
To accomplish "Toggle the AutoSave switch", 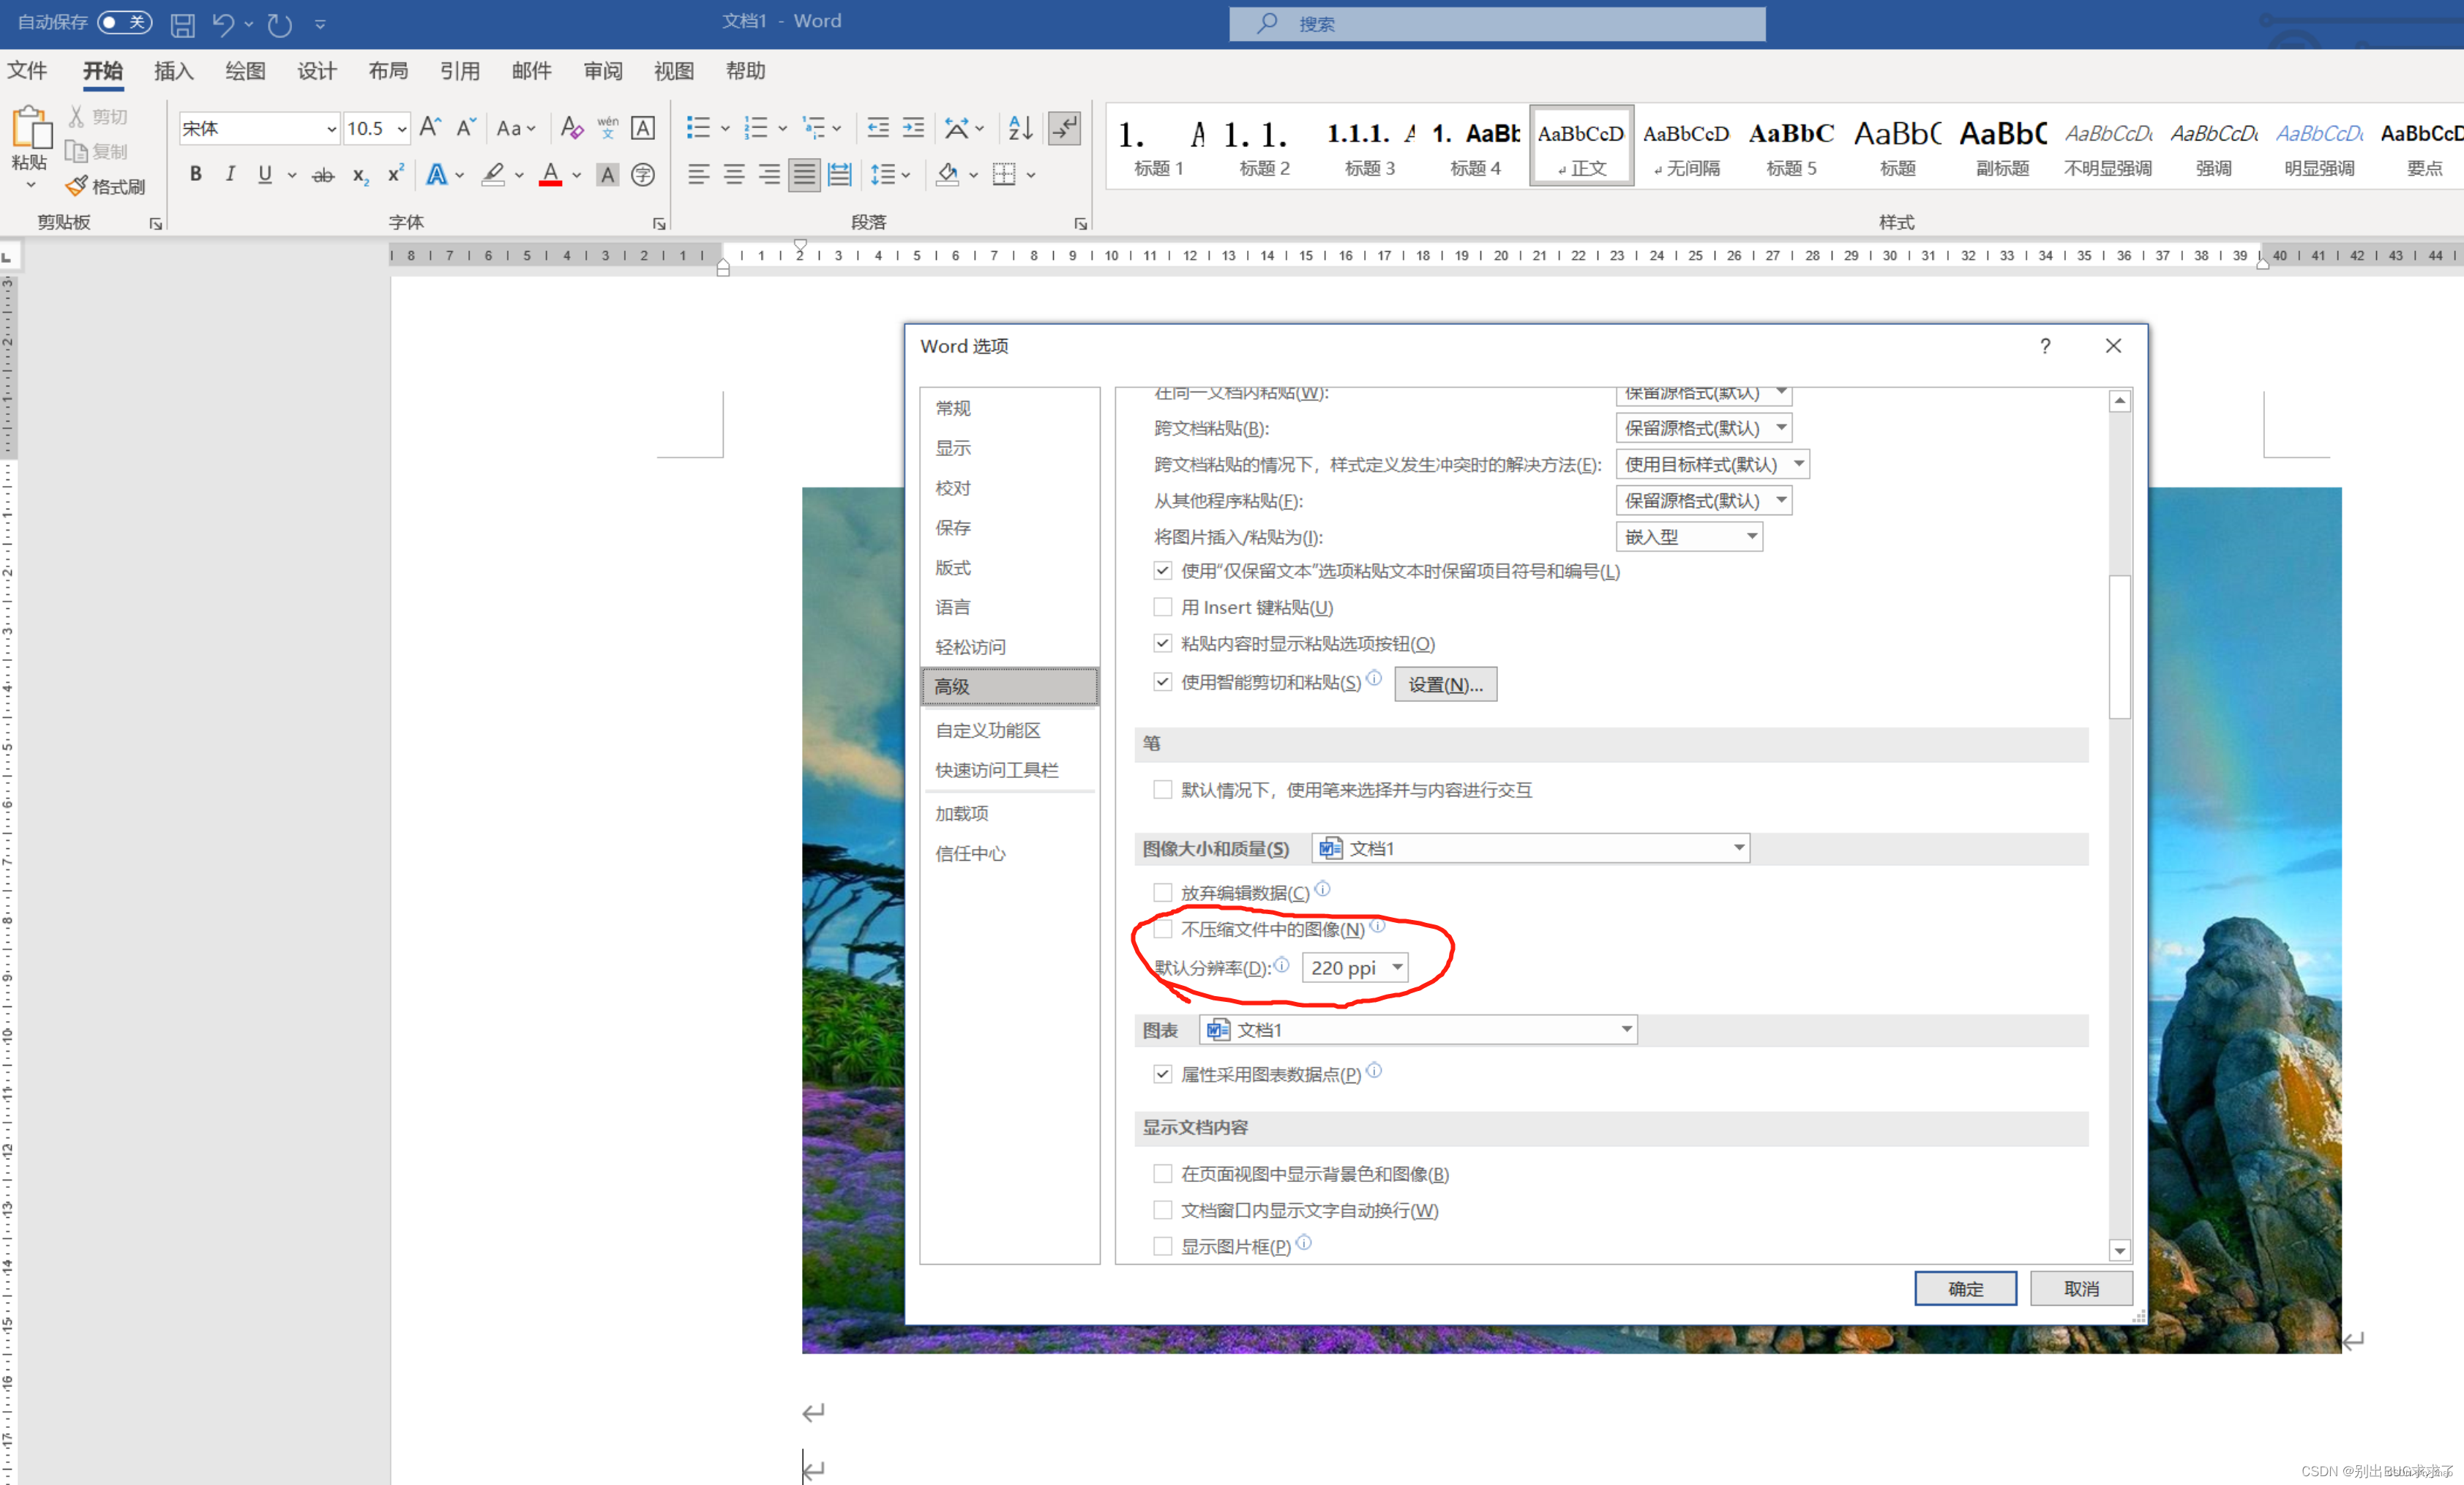I will tap(124, 22).
